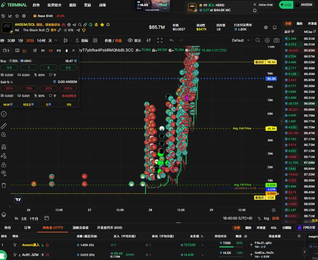Dismiss the HERD buy notification
This screenshot has height=260, width=318.
[255, 4]
